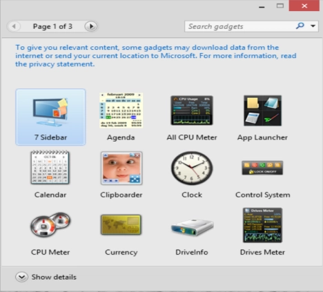The image size is (323, 292).
Task: Click the 'CPU Meter' label
Action: coord(50,252)
